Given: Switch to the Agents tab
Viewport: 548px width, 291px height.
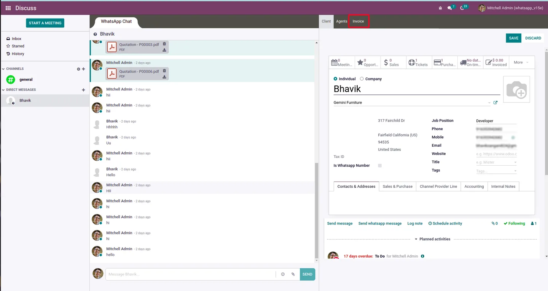Looking at the screenshot, I should pyautogui.click(x=342, y=21).
